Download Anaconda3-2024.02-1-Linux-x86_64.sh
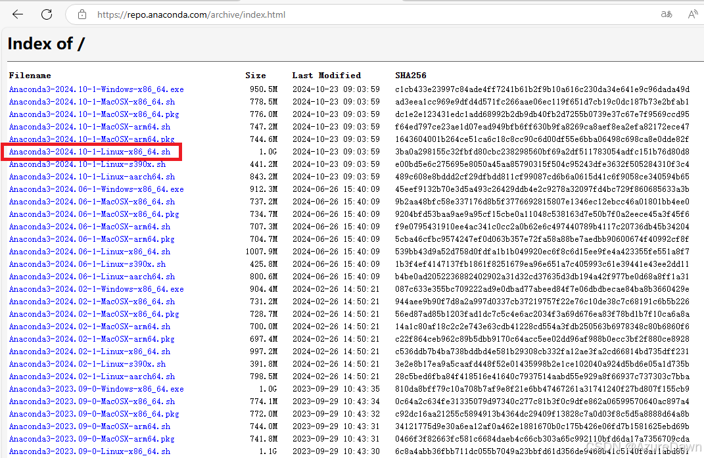 coord(90,352)
